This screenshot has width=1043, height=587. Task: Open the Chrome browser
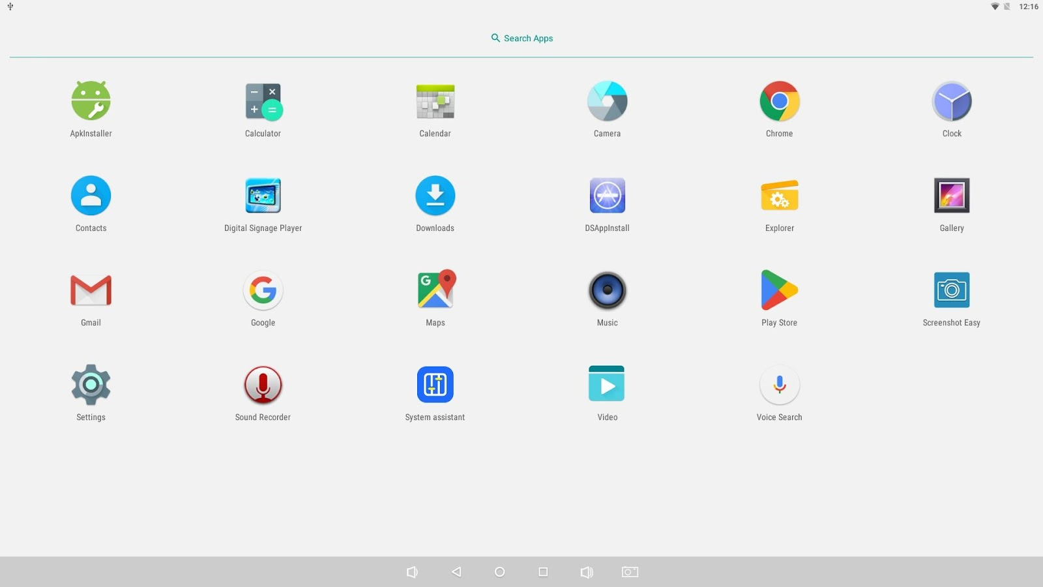point(779,101)
